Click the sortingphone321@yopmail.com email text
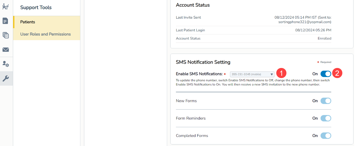The width and height of the screenshot is (357, 146). pyautogui.click(x=305, y=22)
